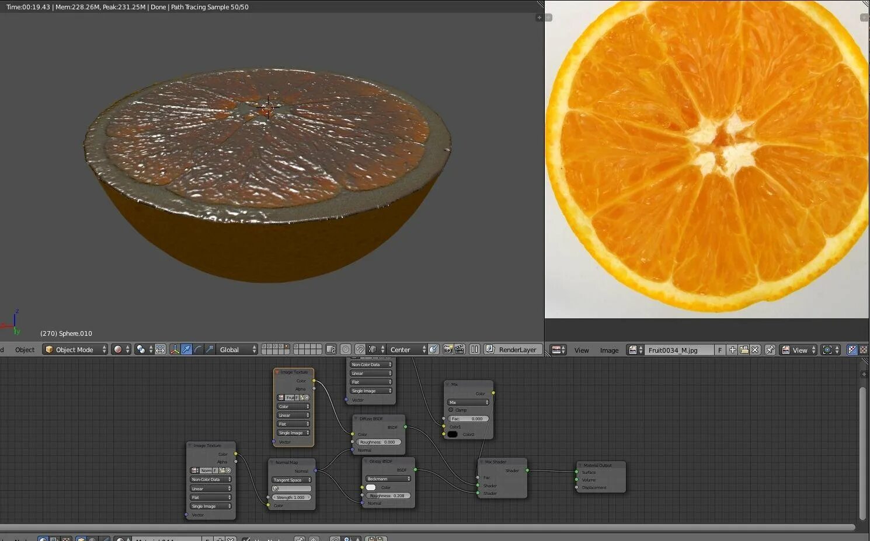Expand the Beckmann distribution dropdown
Viewport: 870px width, 541px height.
(x=388, y=479)
